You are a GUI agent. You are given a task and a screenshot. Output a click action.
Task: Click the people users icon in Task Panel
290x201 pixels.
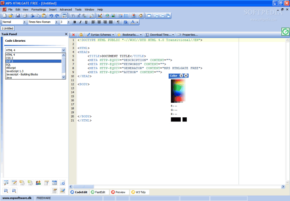38,183
